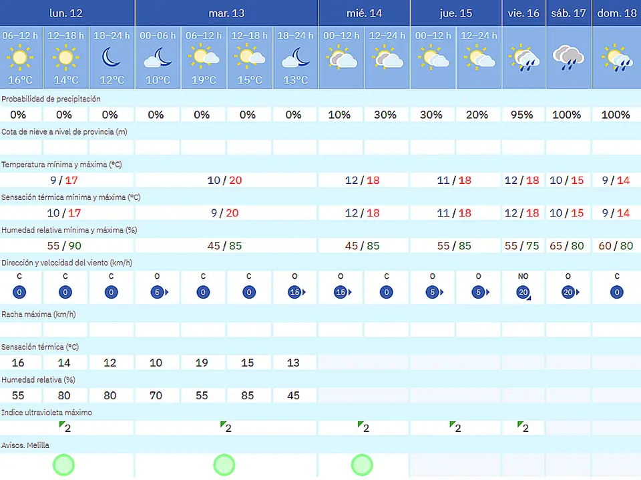Select the mié. 14 day header
Image resolution: width=641 pixels, height=480 pixels.
(x=364, y=13)
